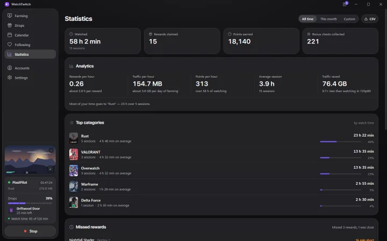Click the '23 h 22 min' Rust total
387x241 pixels.
coord(363,135)
